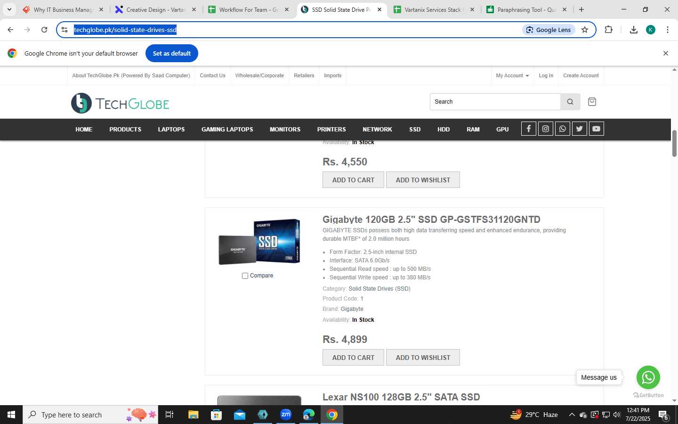Open NETWORK menu item
Image resolution: width=678 pixels, height=424 pixels.
(377, 129)
